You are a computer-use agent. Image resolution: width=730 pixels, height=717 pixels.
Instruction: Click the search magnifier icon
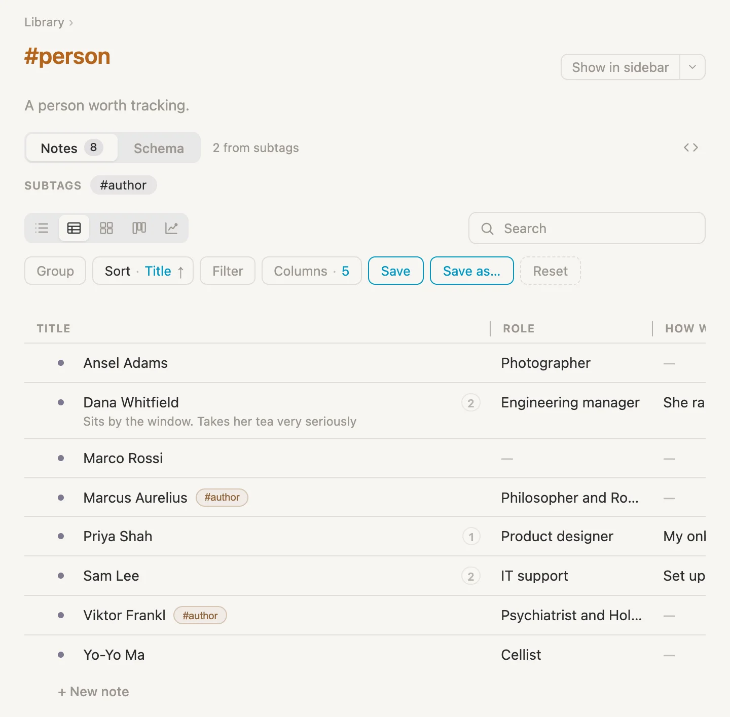tap(487, 229)
